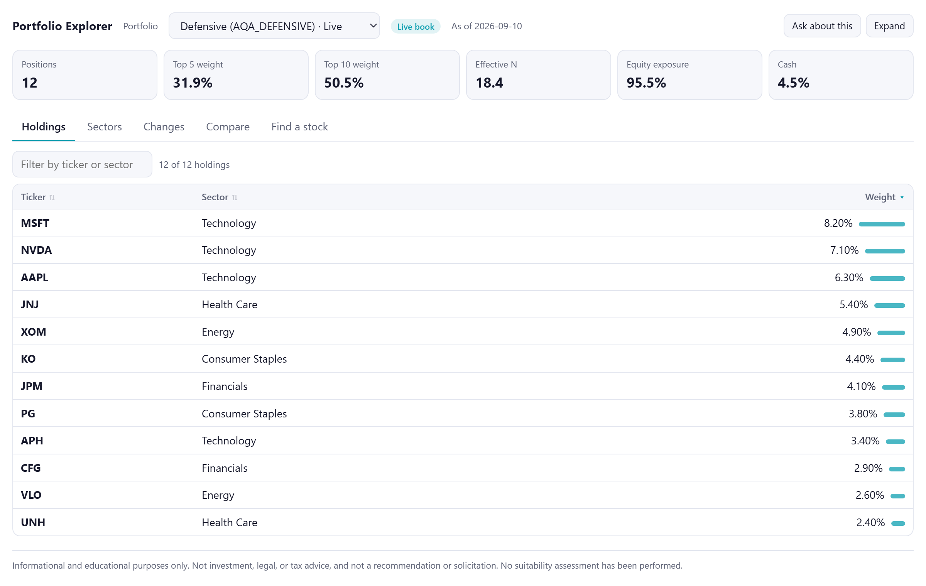Image resolution: width=926 pixels, height=586 pixels.
Task: Open the Changes tab
Action: click(164, 127)
